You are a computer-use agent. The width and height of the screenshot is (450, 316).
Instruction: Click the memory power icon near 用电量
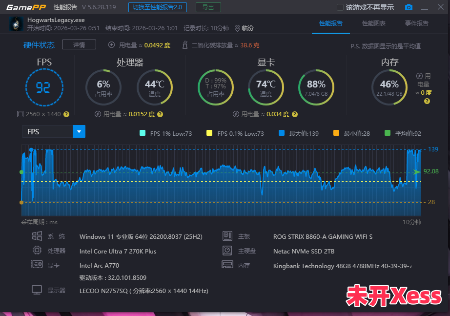point(419,76)
